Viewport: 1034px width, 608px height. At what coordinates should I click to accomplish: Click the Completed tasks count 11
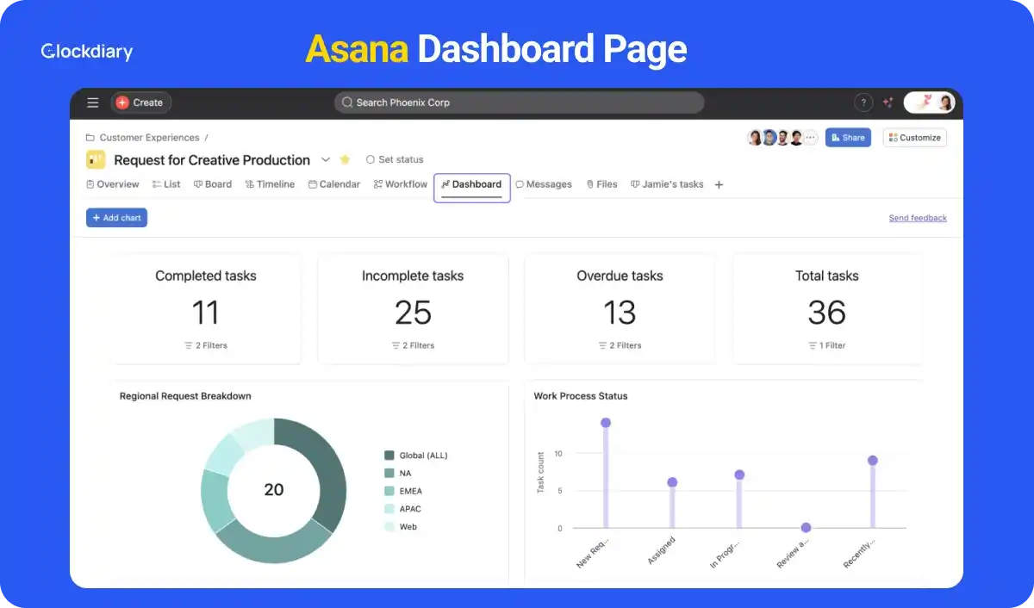point(206,313)
